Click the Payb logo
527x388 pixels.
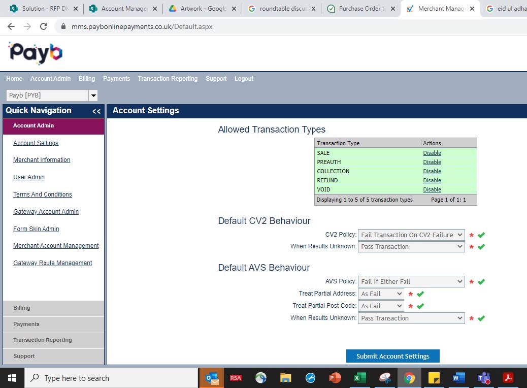pos(35,53)
